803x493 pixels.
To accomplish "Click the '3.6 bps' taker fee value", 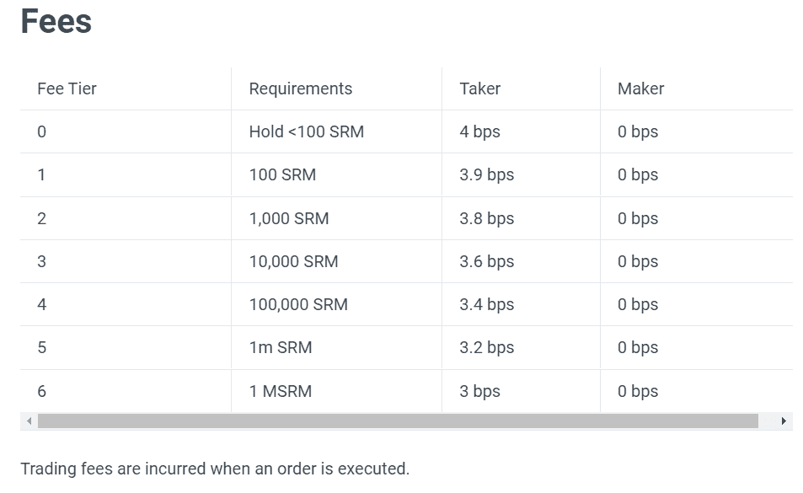I will coord(486,261).
